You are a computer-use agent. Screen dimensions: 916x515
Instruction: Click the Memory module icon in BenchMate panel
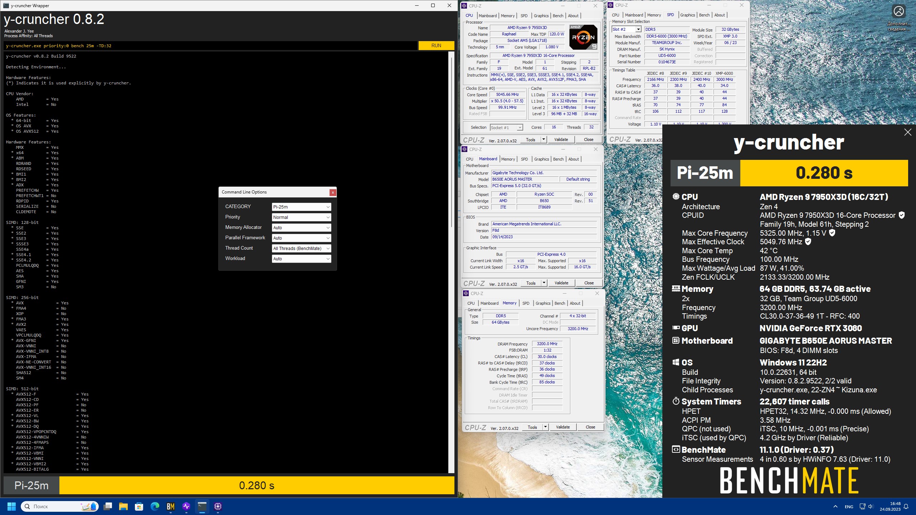pos(676,288)
